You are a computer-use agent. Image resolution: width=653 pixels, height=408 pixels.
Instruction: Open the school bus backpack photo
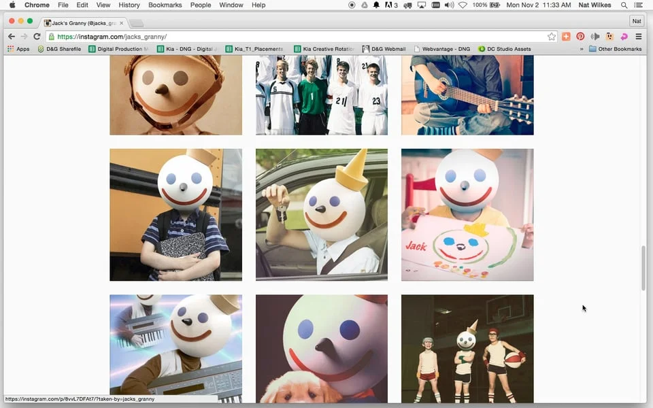(x=175, y=215)
